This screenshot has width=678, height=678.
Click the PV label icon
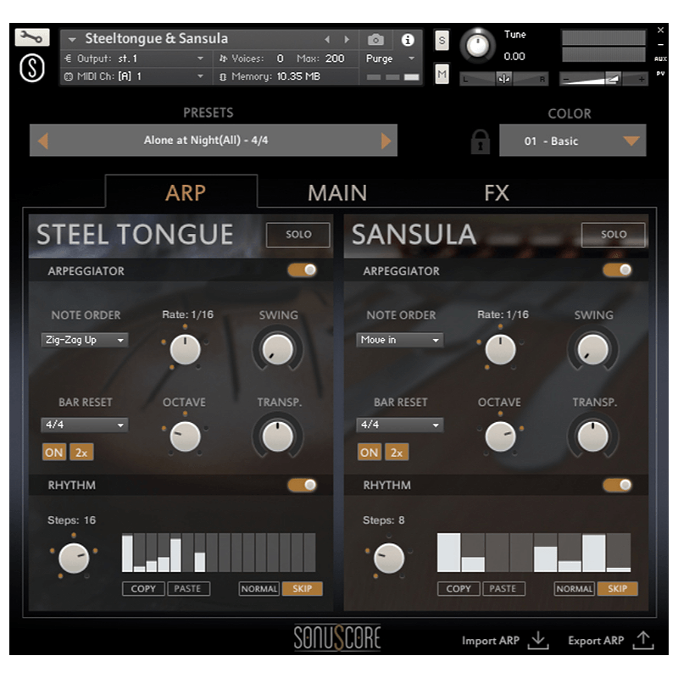[660, 74]
